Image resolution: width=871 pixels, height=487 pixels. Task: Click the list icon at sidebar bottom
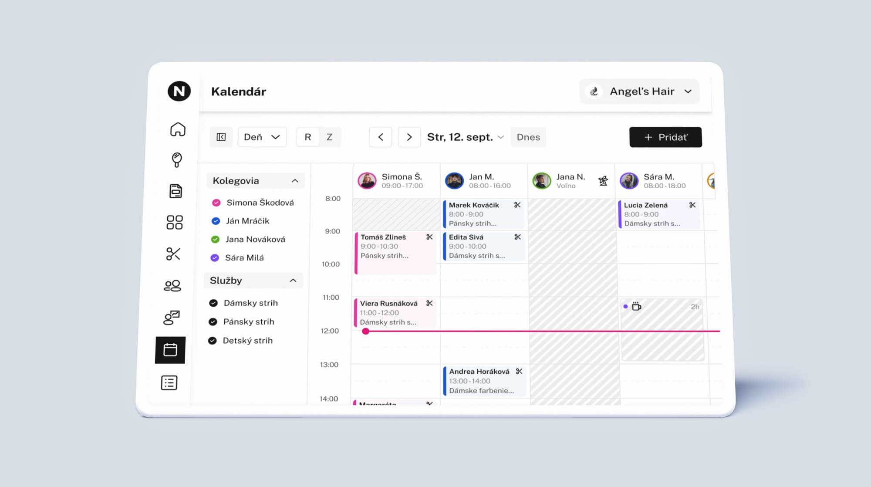pos(169,383)
